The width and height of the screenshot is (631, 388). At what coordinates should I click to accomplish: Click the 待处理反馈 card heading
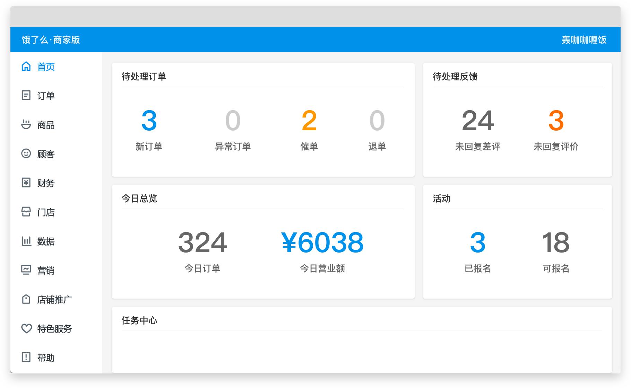(x=455, y=77)
